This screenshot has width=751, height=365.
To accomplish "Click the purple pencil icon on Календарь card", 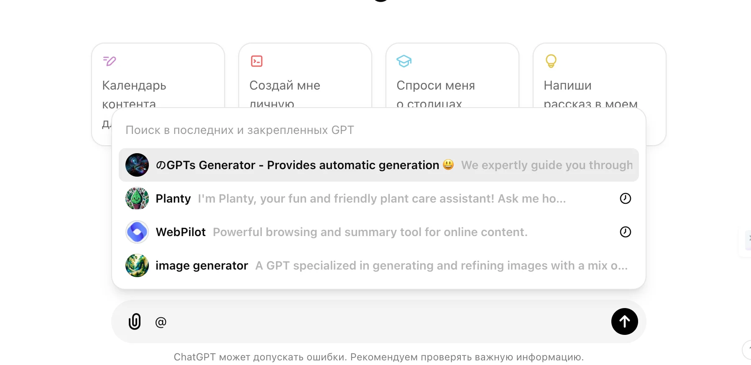I will coord(110,61).
